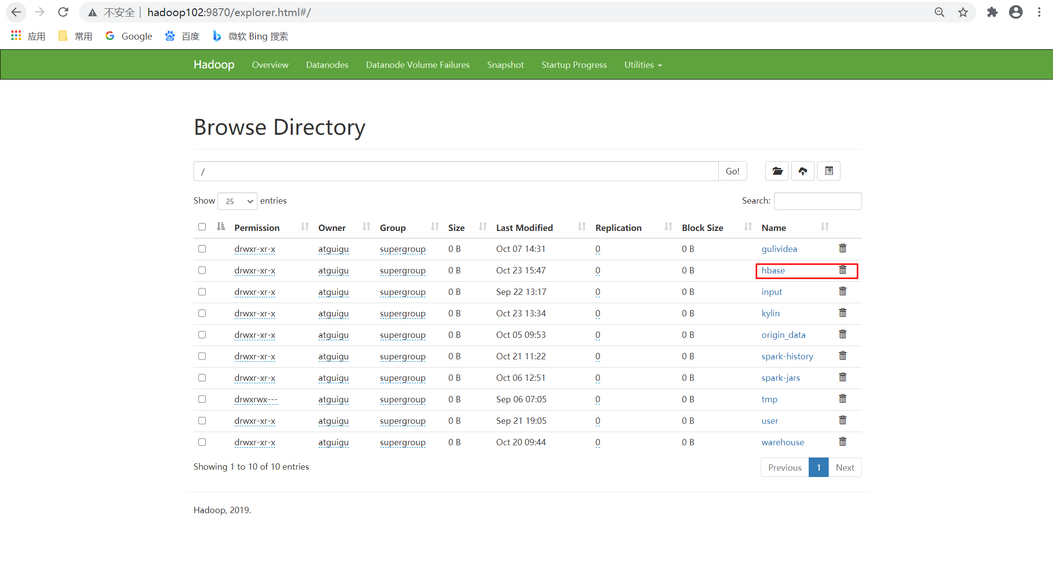Click the Search input field
The image size is (1053, 581).
[817, 201]
